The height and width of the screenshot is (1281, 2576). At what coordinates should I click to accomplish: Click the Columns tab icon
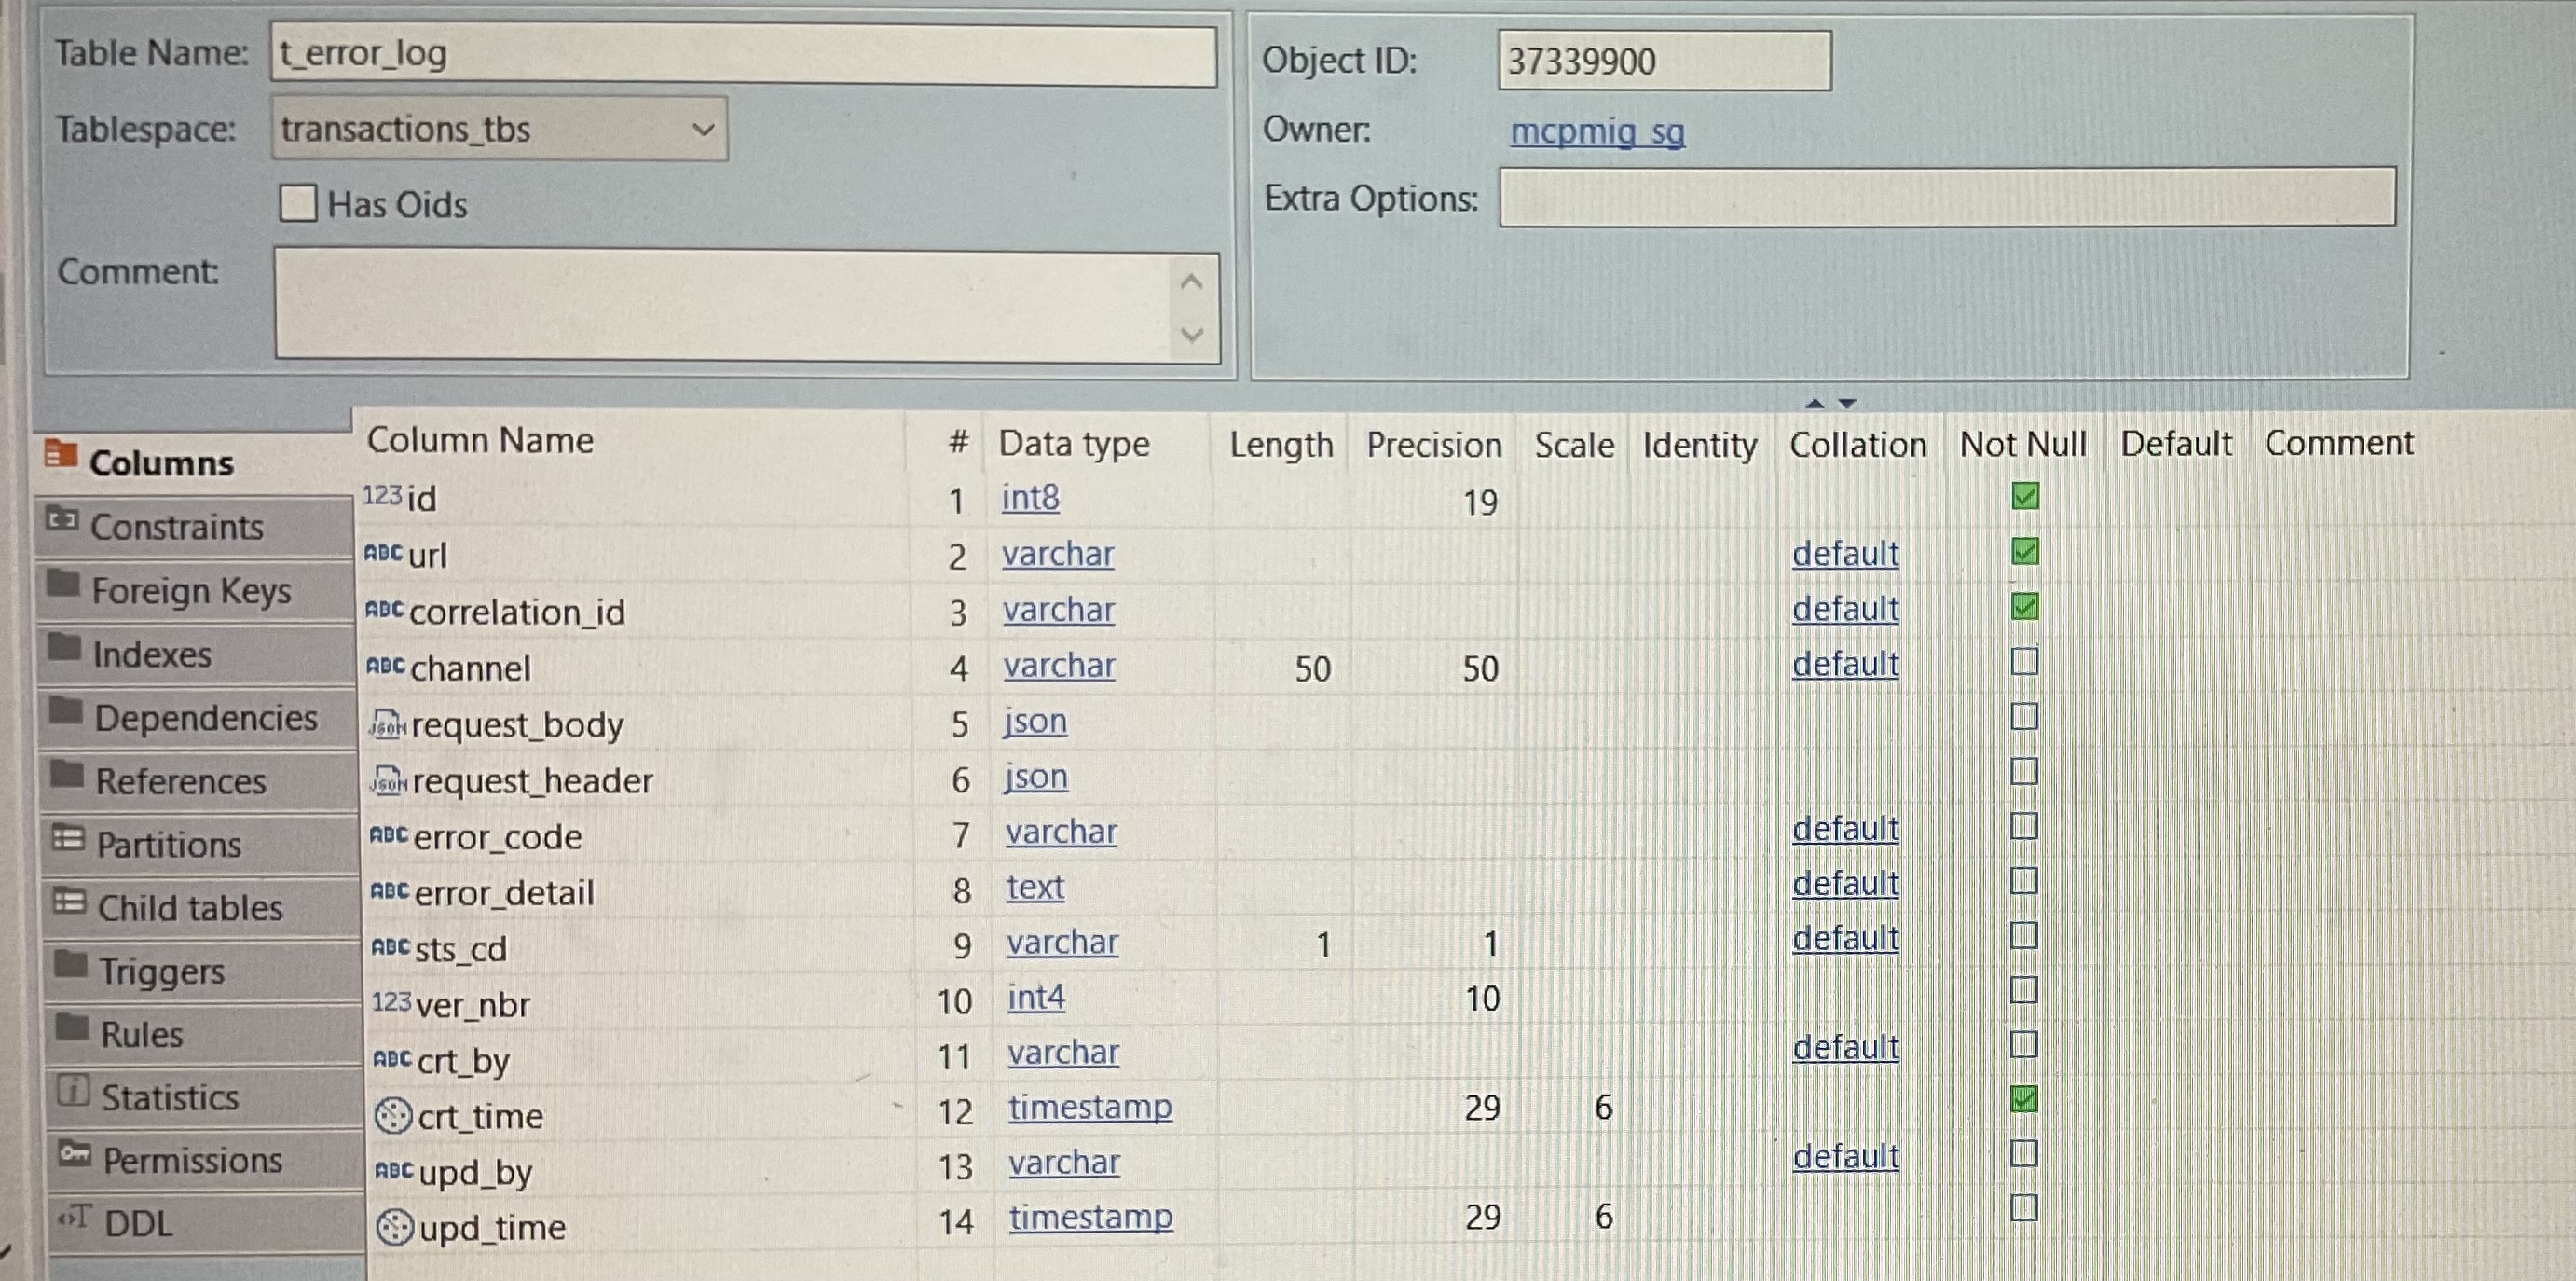pyautogui.click(x=61, y=455)
